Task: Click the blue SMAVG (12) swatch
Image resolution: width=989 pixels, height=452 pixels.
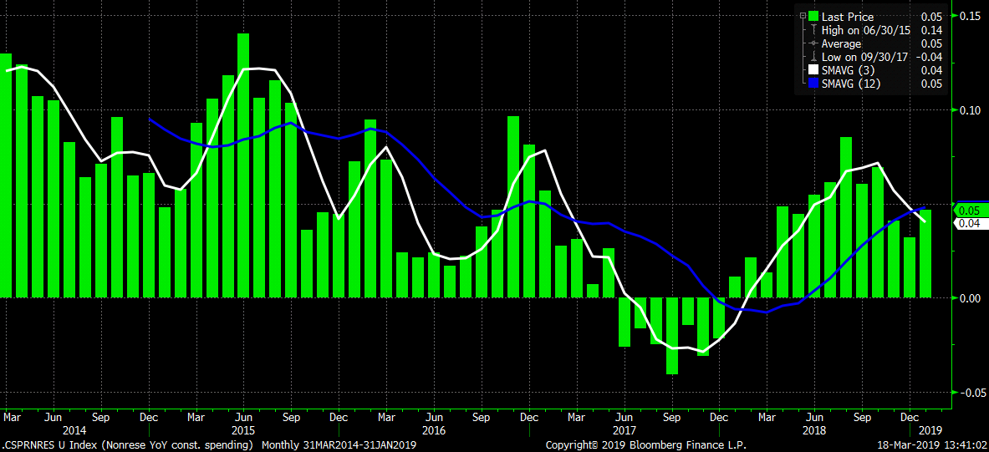Action: pos(813,84)
